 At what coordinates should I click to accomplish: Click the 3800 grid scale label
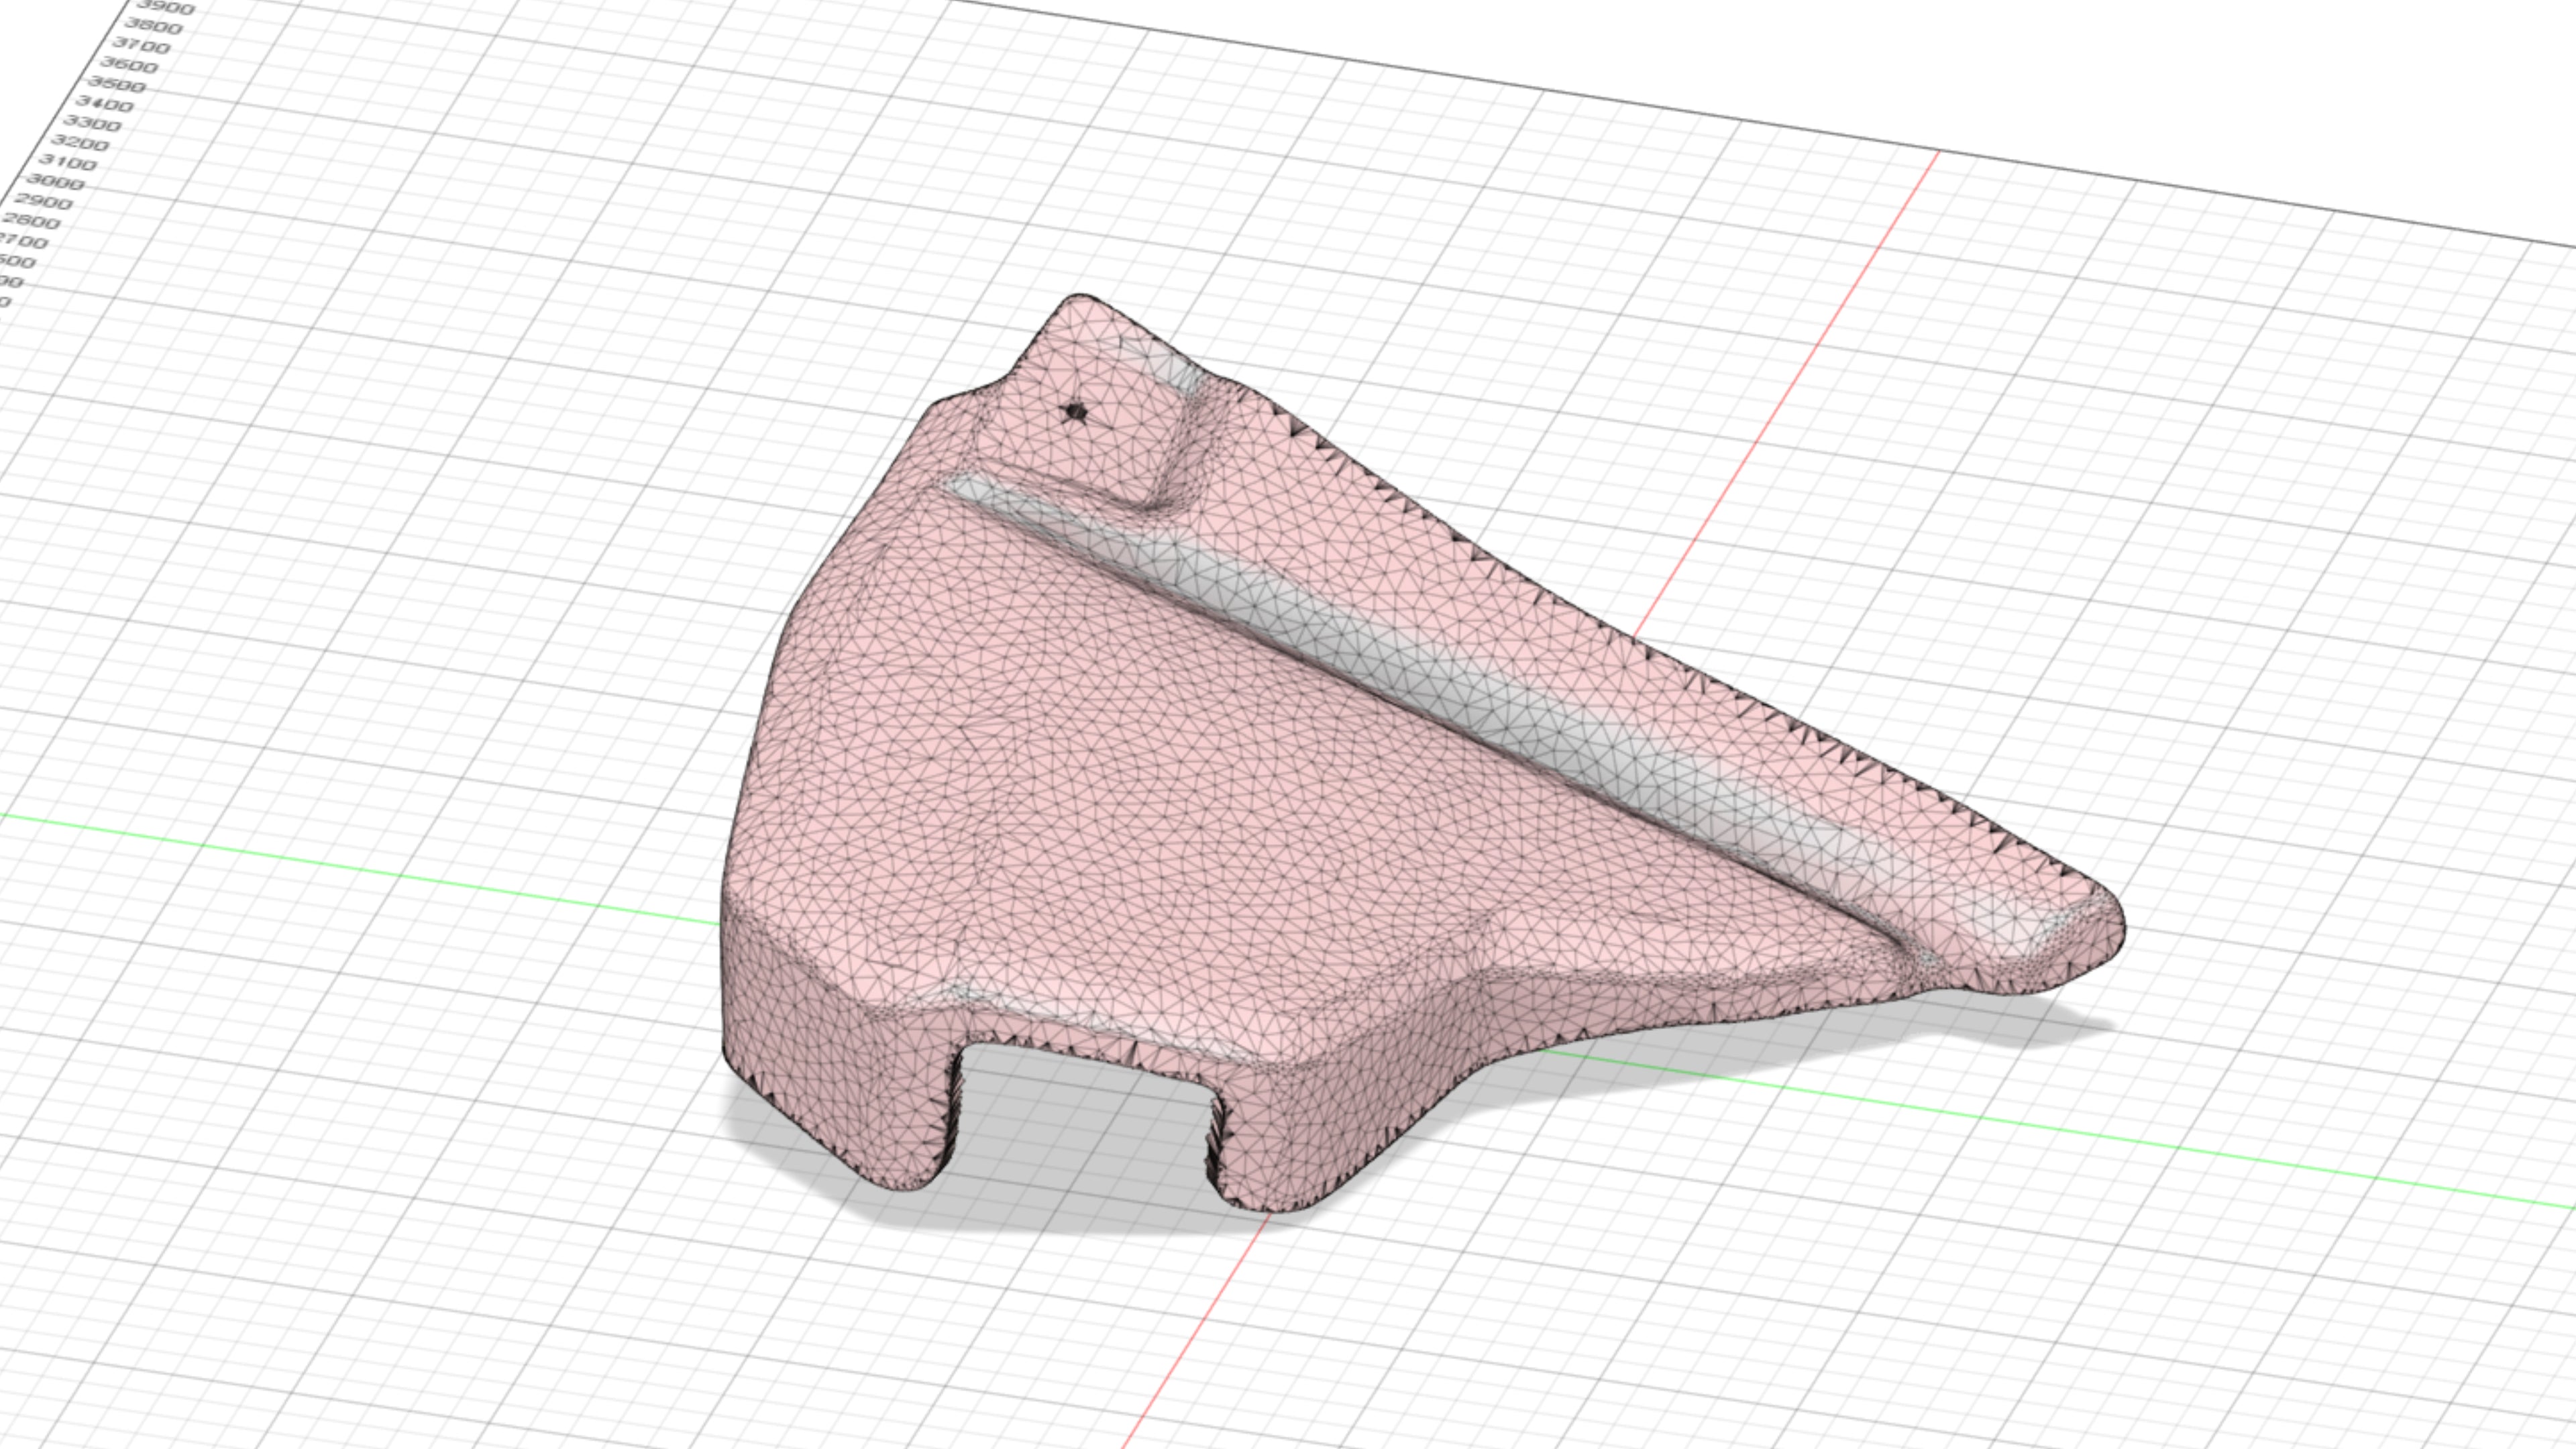click(154, 27)
